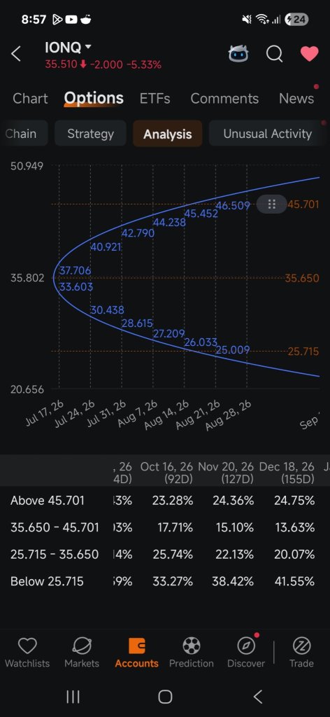Open search with the magnifier icon
This screenshot has height=717, width=330.
coord(274,54)
